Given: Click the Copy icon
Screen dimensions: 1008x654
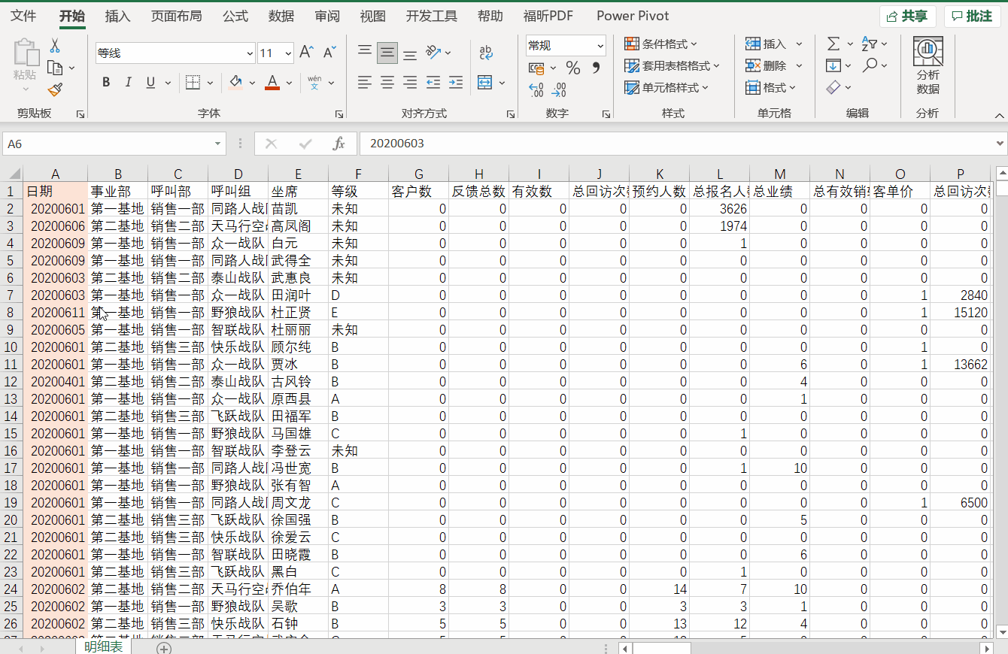Looking at the screenshot, I should [x=55, y=68].
